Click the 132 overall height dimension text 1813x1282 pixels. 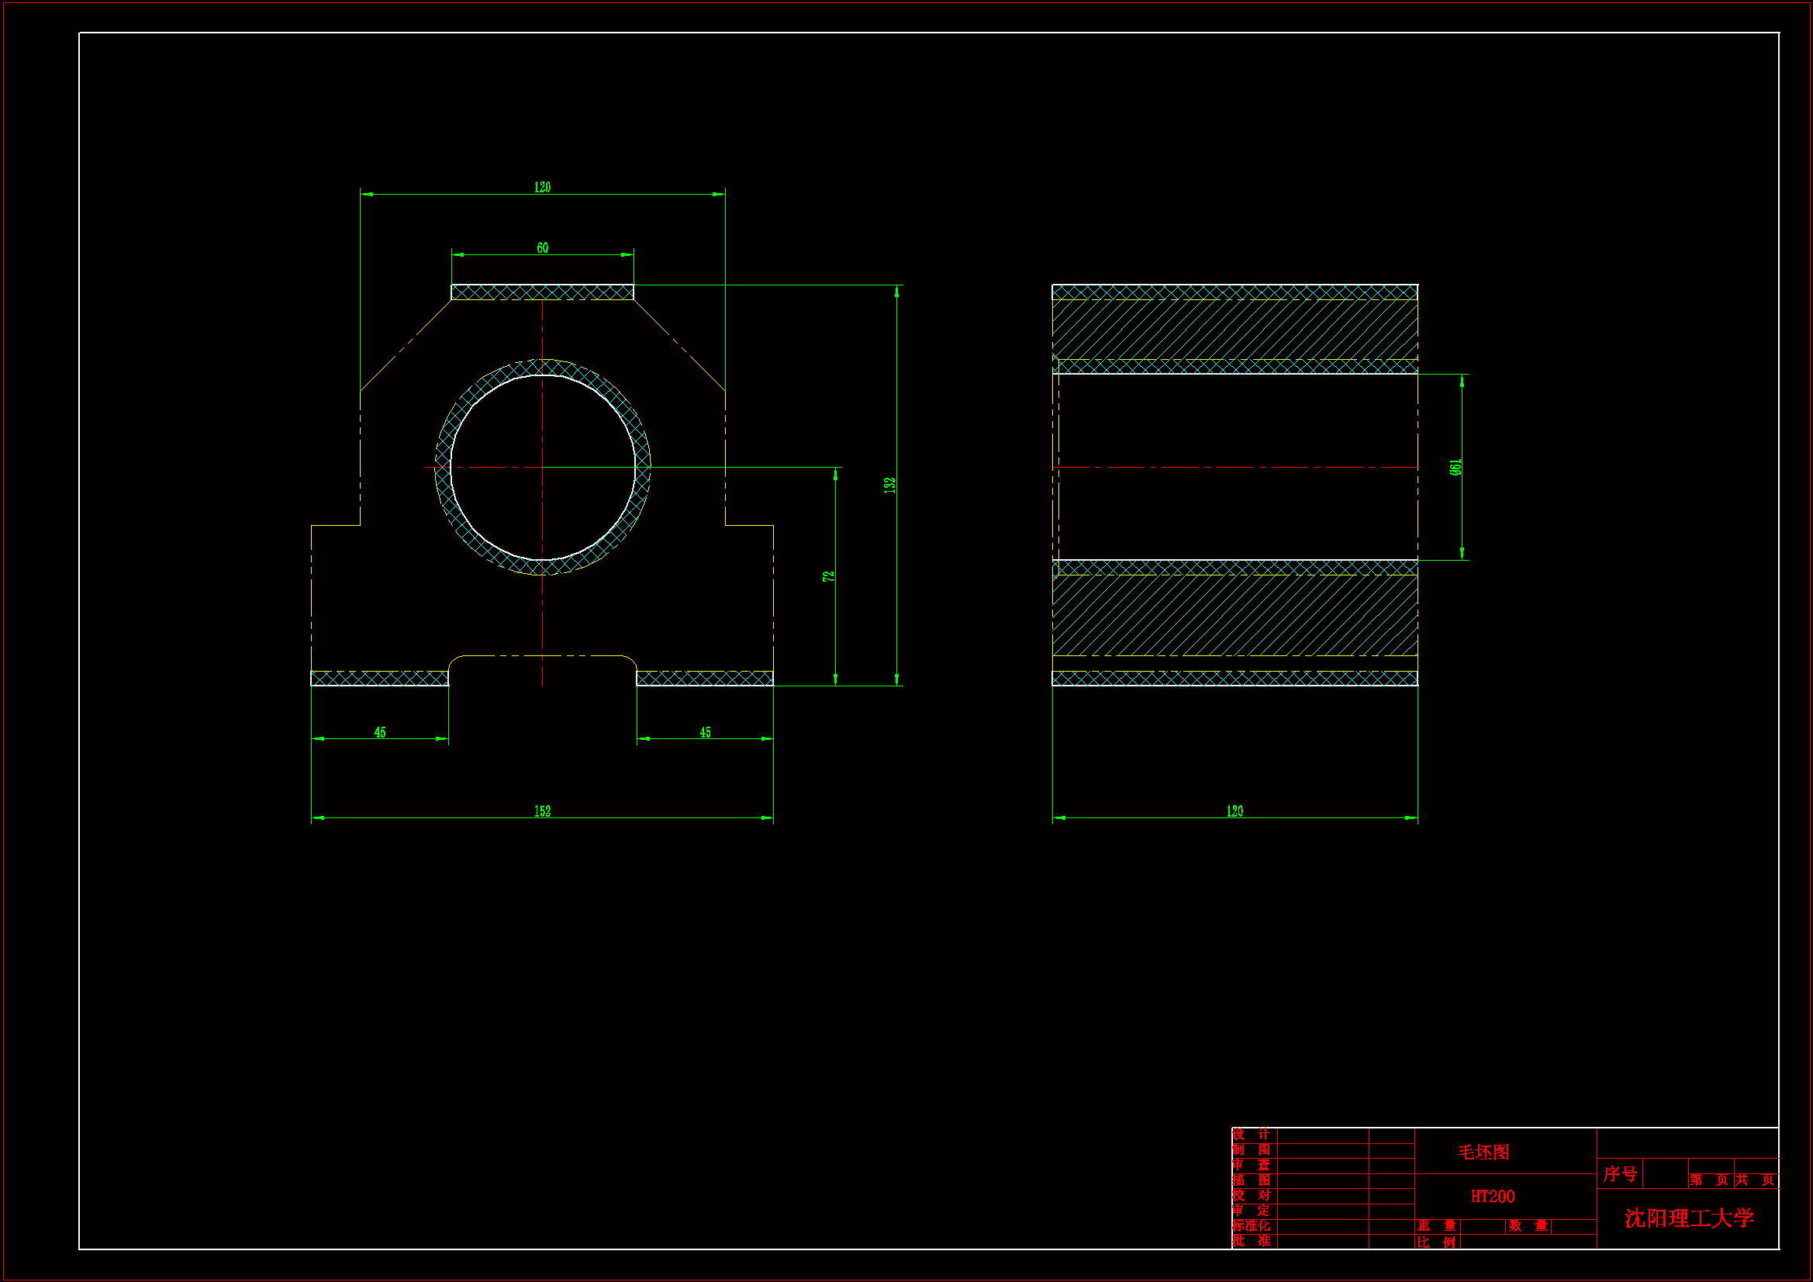coord(890,485)
